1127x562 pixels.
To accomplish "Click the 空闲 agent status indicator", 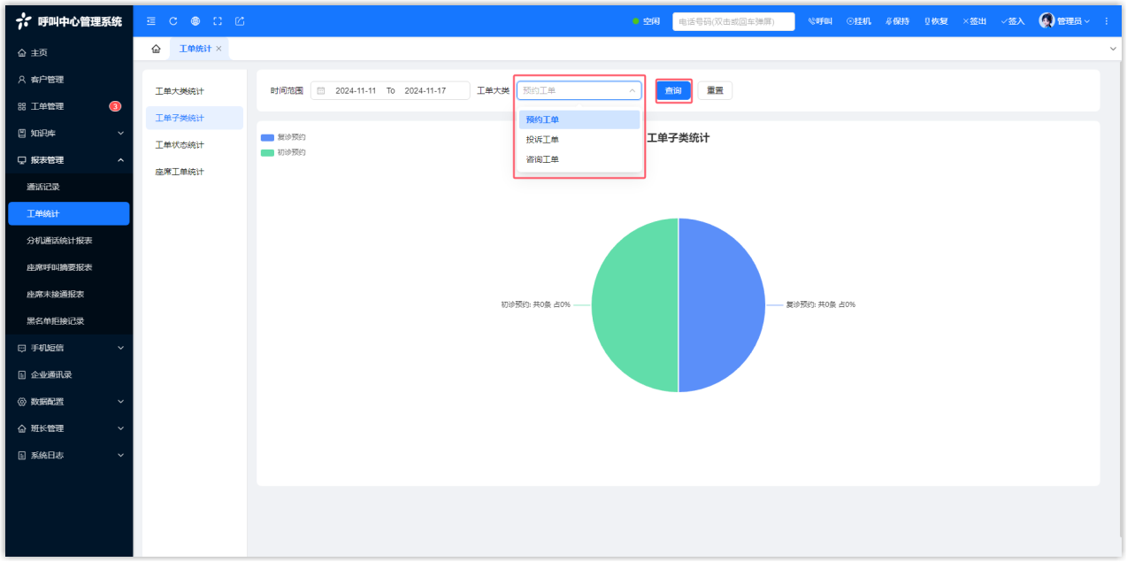I will (646, 21).
